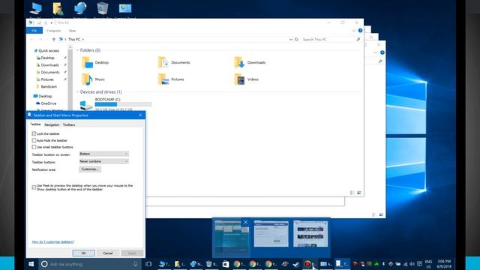Refresh the This PC address bar
The height and width of the screenshot is (270, 480).
(296, 40)
